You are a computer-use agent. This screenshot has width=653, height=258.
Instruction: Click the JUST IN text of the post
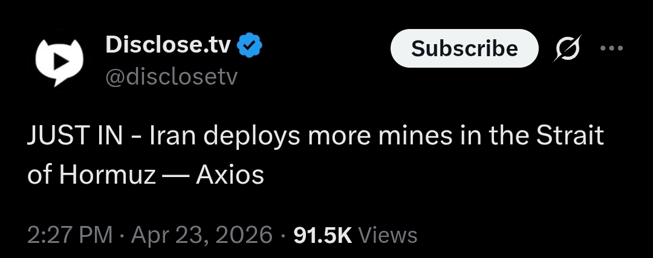pos(74,136)
